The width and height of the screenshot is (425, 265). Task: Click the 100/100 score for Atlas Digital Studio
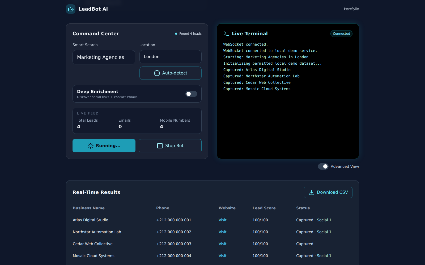[x=260, y=220]
